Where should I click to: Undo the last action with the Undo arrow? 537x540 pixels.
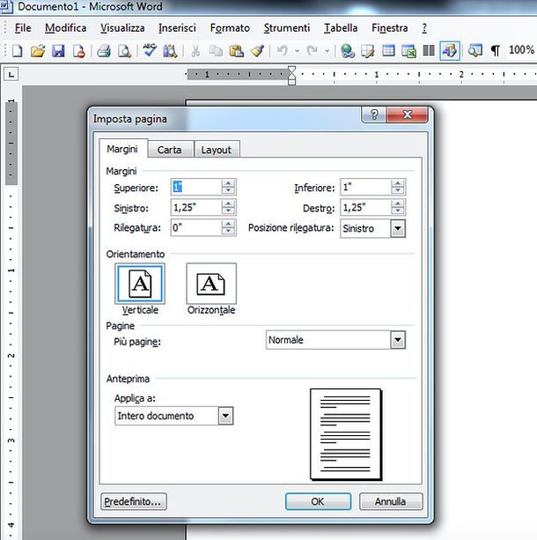pyautogui.click(x=283, y=51)
